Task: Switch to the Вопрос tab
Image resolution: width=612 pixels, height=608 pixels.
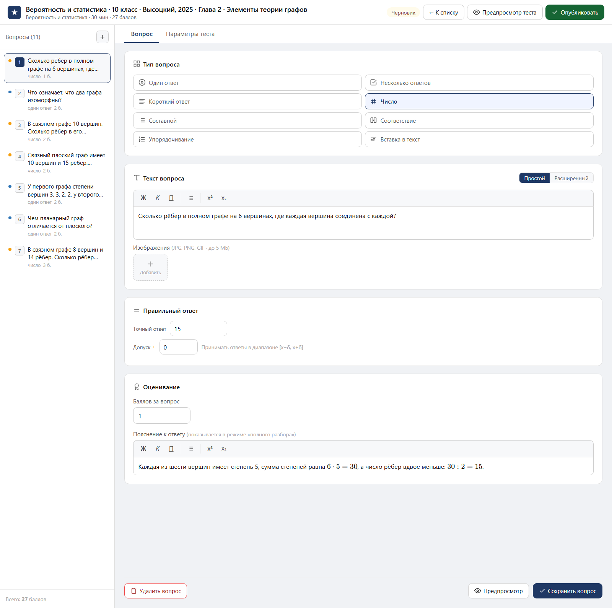Action: [142, 34]
